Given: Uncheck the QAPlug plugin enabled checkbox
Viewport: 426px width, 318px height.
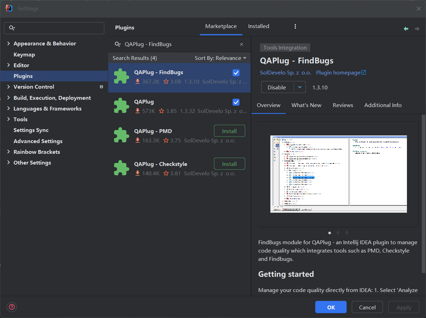Looking at the screenshot, I should click(x=236, y=102).
